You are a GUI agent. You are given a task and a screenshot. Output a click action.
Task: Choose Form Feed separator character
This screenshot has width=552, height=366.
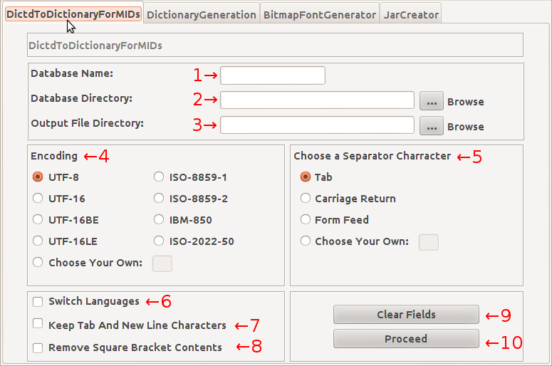pyautogui.click(x=306, y=220)
